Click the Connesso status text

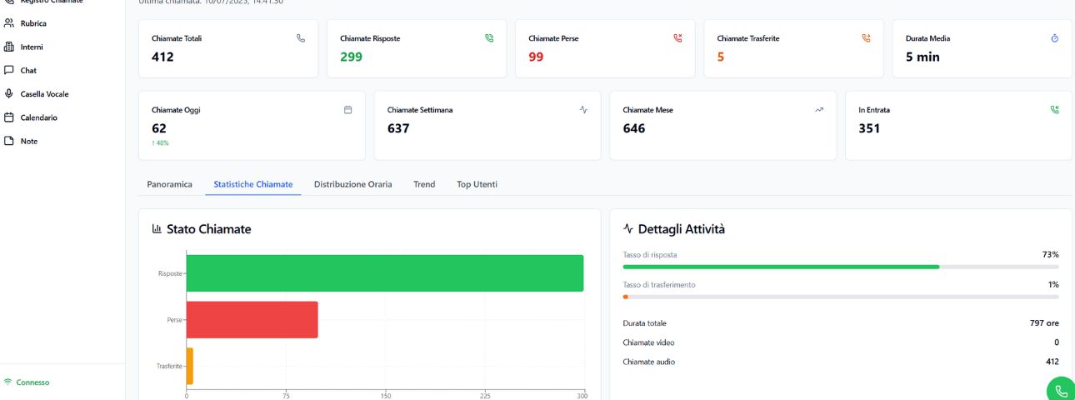[32, 382]
